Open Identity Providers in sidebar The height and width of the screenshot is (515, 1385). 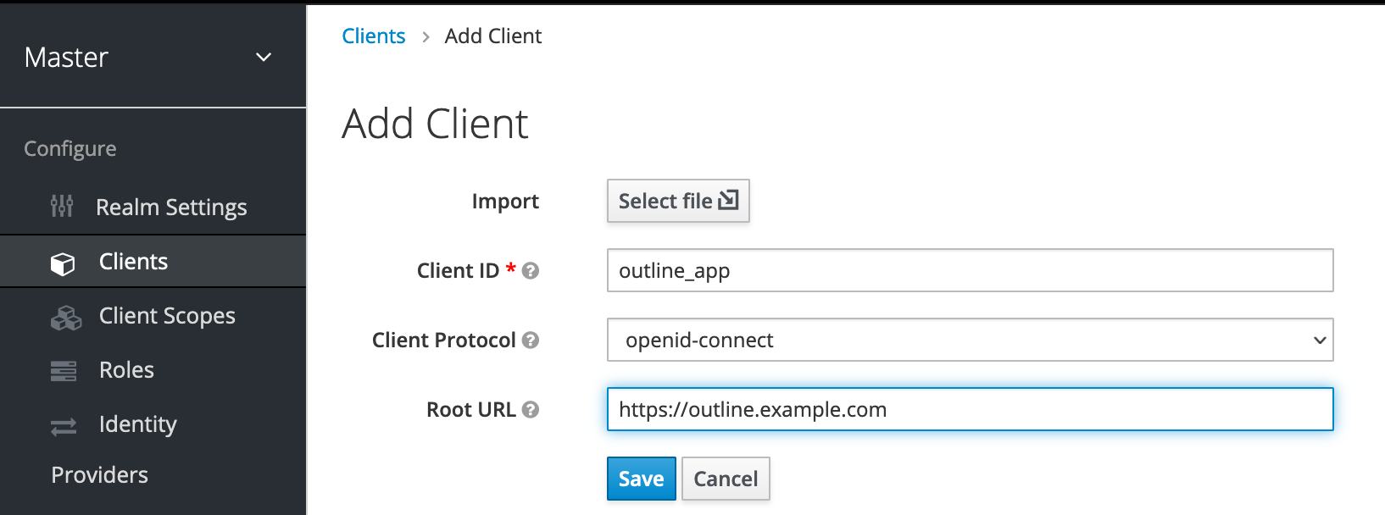pyautogui.click(x=153, y=449)
